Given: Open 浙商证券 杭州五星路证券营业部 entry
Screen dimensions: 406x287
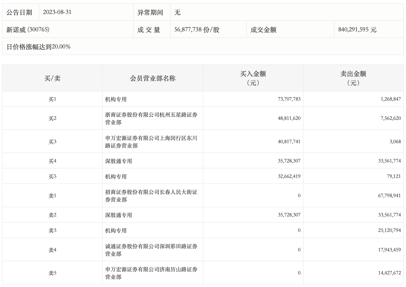Looking at the screenshot, I should pos(151,119).
